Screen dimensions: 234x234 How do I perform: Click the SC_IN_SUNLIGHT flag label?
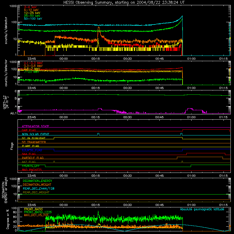[x=34, y=138]
